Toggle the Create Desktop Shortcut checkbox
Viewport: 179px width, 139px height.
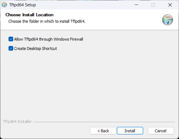[11, 48]
